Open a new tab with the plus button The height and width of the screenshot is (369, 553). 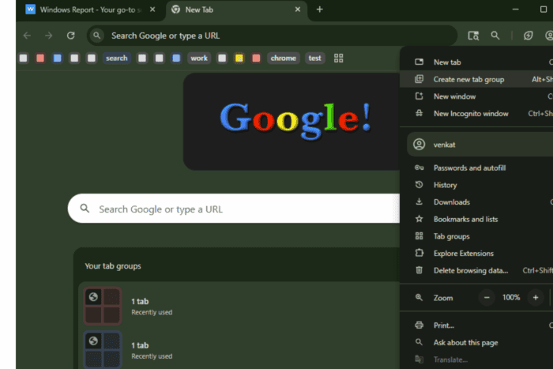(319, 9)
